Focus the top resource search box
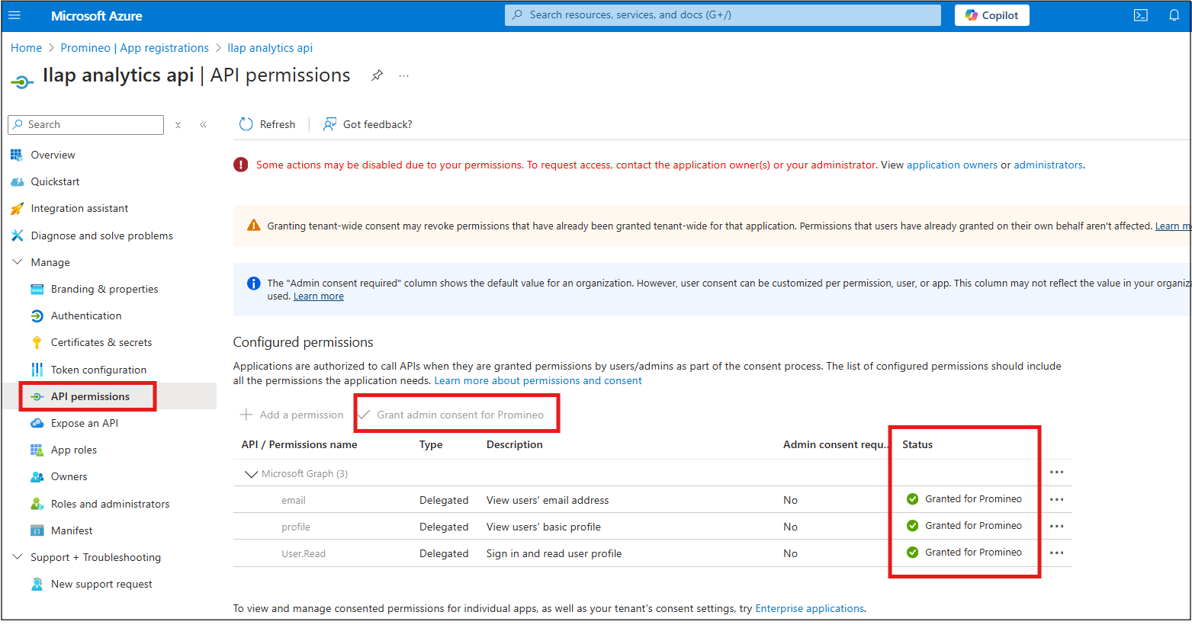 (x=722, y=15)
